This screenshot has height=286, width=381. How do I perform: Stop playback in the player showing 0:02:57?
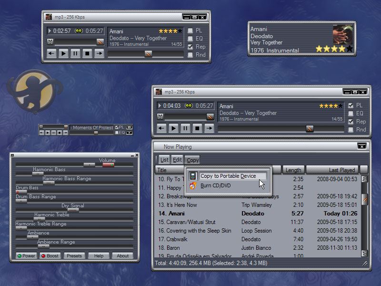[x=87, y=53]
